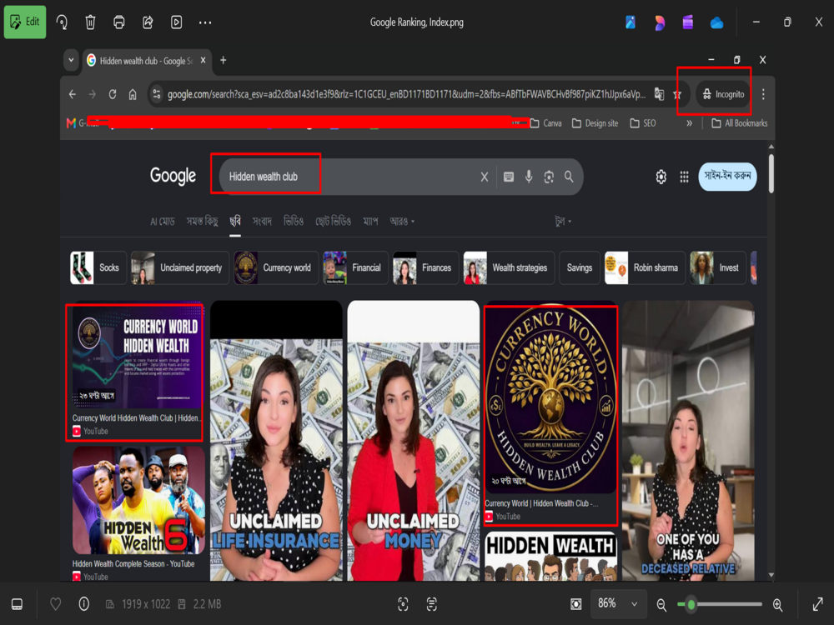Open the Edit button in Photos

pos(25,22)
